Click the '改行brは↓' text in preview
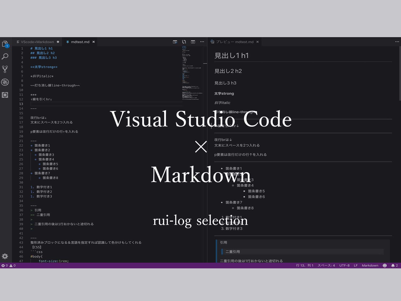Viewport: 401px width, 301px height. point(223,140)
